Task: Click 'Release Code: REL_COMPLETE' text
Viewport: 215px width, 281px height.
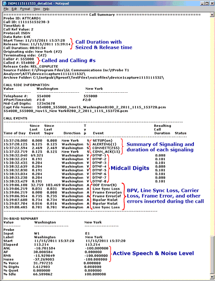Action: pos(31,67)
